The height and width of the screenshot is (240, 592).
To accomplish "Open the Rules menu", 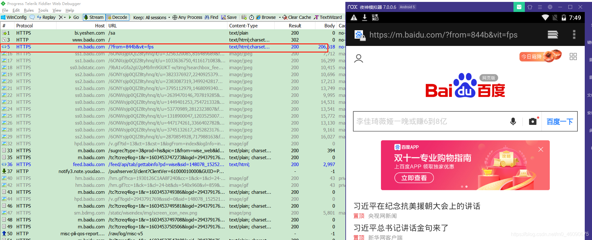I will tap(29, 10).
